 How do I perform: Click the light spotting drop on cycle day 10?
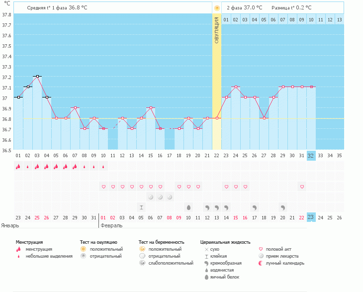[103, 167]
